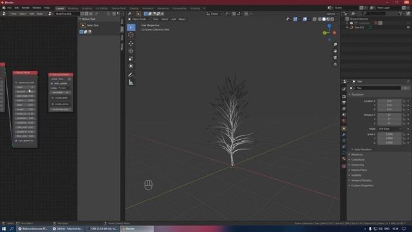The width and height of the screenshot is (412, 232).
Task: Open the Output properties tab icon
Action: click(x=344, y=103)
